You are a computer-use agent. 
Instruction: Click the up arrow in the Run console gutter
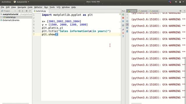pyautogui.click(x=127, y=14)
